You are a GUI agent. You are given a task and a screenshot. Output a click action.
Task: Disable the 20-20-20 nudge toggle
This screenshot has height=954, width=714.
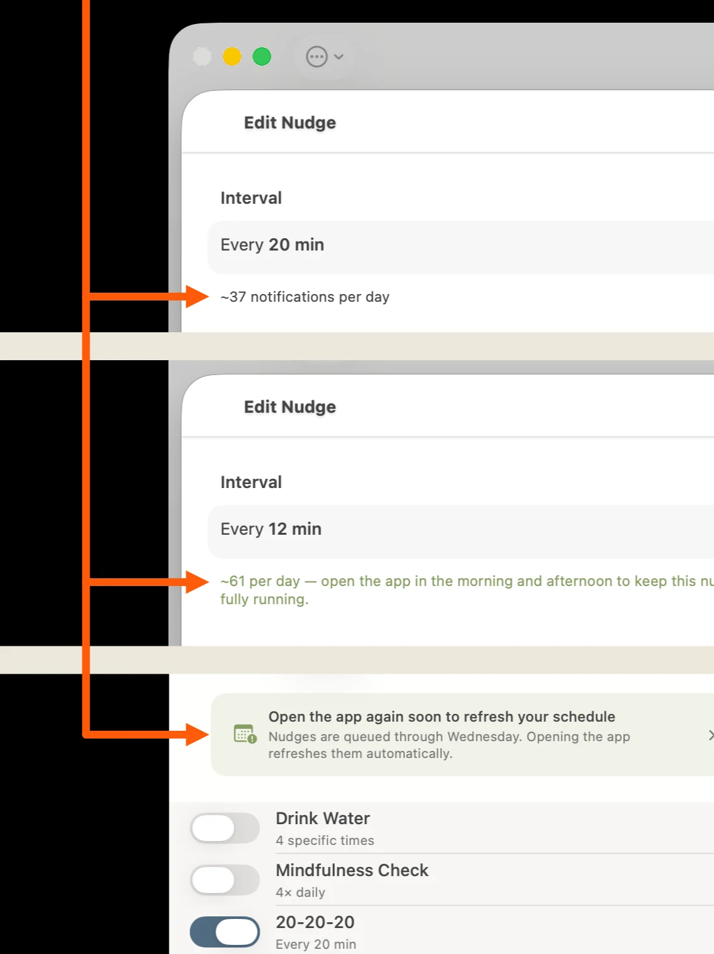(x=225, y=932)
